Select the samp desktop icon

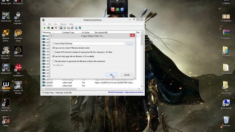(x=6, y=121)
